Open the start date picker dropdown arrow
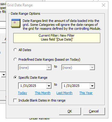112x122 pixels. point(49,86)
